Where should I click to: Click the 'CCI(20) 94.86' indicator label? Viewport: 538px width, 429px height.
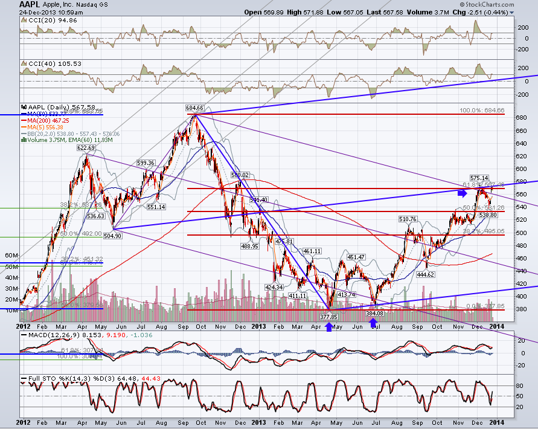click(x=53, y=21)
